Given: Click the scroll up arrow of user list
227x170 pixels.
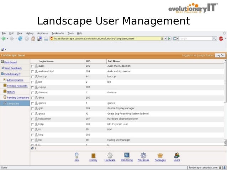Looking at the screenshot, I should click(x=225, y=61).
